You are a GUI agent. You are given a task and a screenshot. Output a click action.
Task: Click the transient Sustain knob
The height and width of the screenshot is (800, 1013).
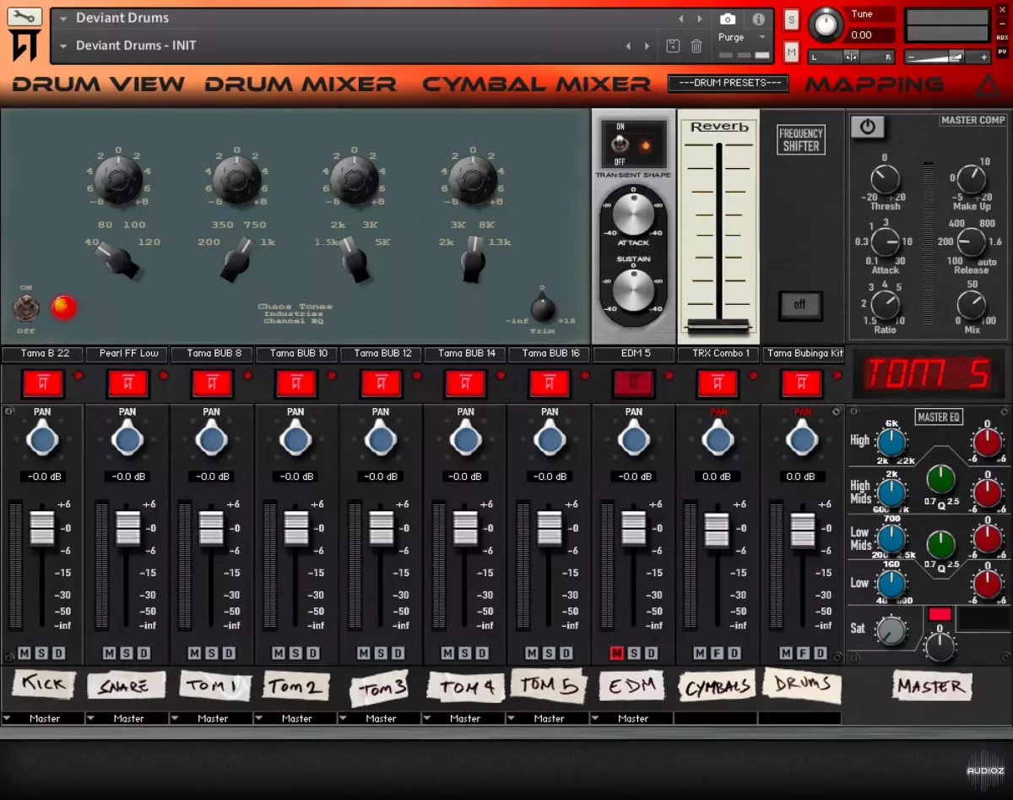633,292
